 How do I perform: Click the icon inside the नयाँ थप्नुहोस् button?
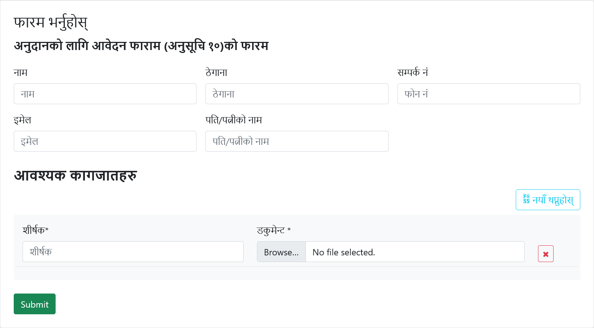coord(526,199)
